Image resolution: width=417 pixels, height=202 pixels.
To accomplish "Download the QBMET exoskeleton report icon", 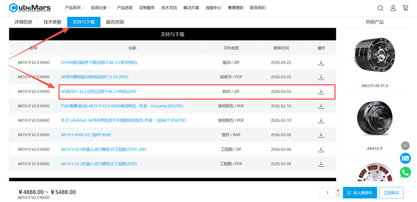I will (321, 120).
